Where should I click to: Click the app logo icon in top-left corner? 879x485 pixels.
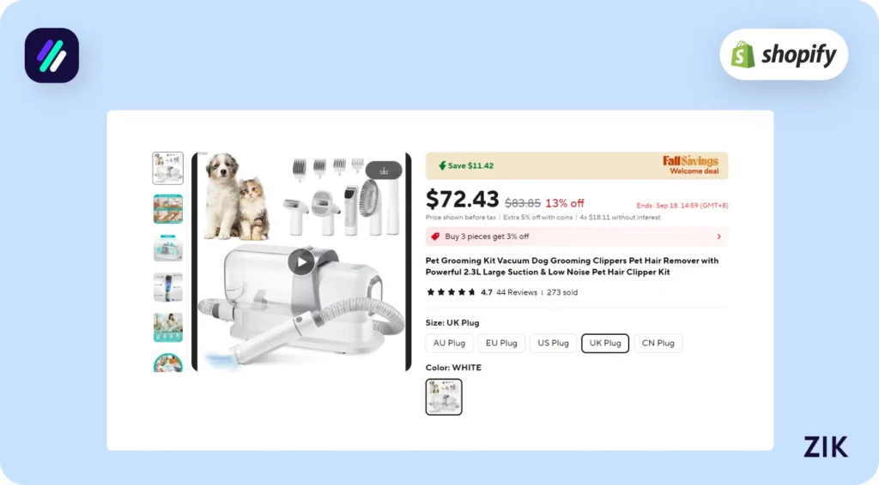point(52,56)
